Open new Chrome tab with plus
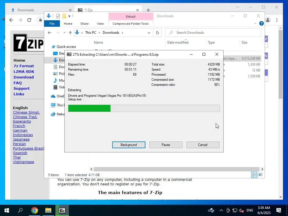 [148, 10]
